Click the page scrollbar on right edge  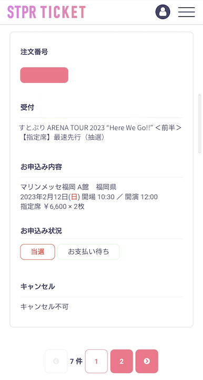[x=200, y=123]
